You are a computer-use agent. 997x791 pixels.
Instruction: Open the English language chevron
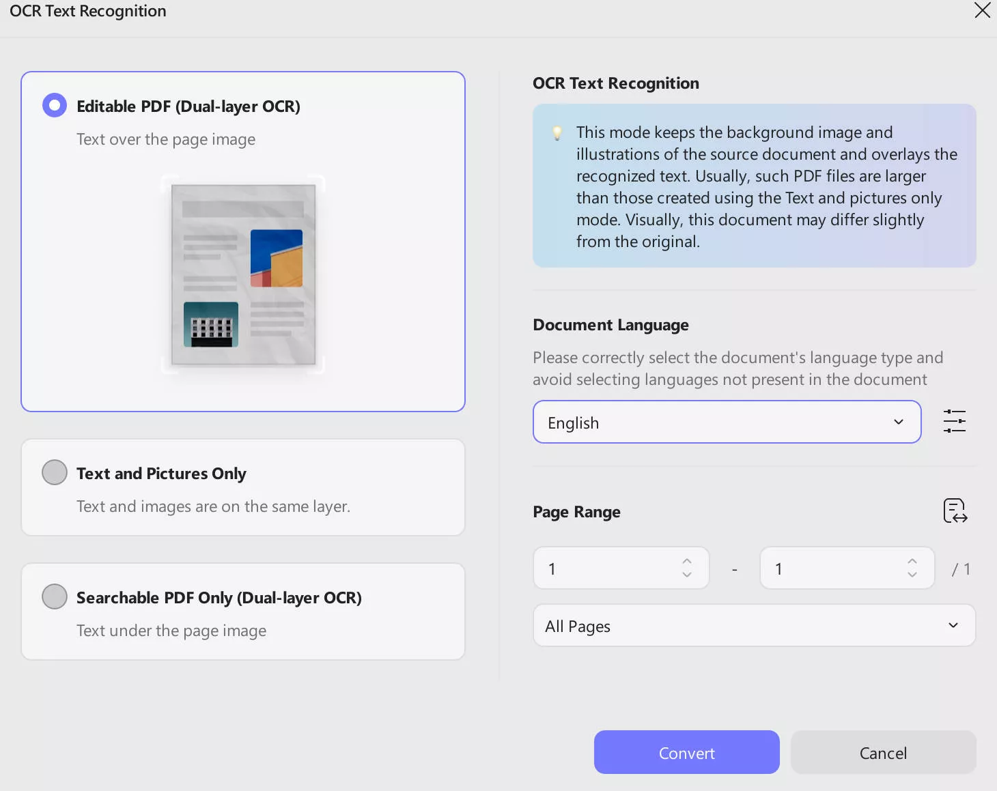pyautogui.click(x=898, y=422)
